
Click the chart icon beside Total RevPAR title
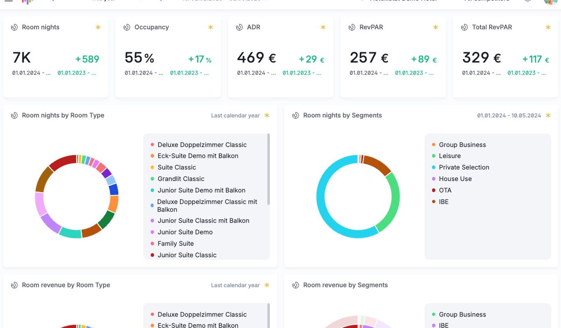tap(465, 27)
